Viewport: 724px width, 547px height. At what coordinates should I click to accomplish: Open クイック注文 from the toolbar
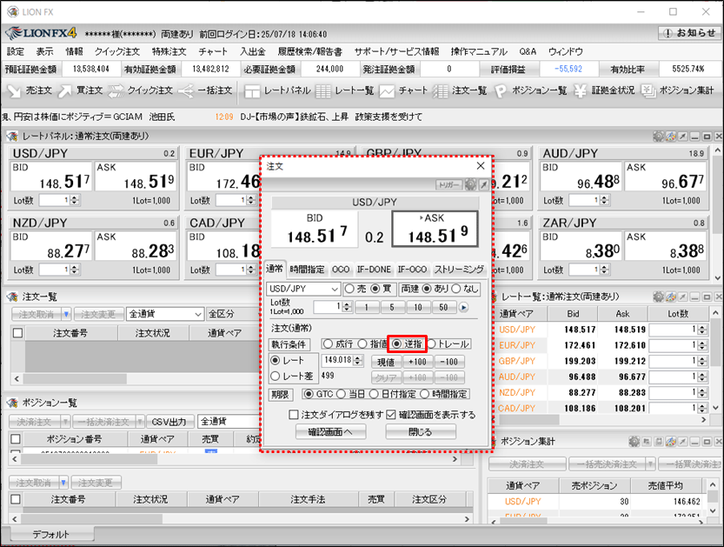click(x=143, y=90)
